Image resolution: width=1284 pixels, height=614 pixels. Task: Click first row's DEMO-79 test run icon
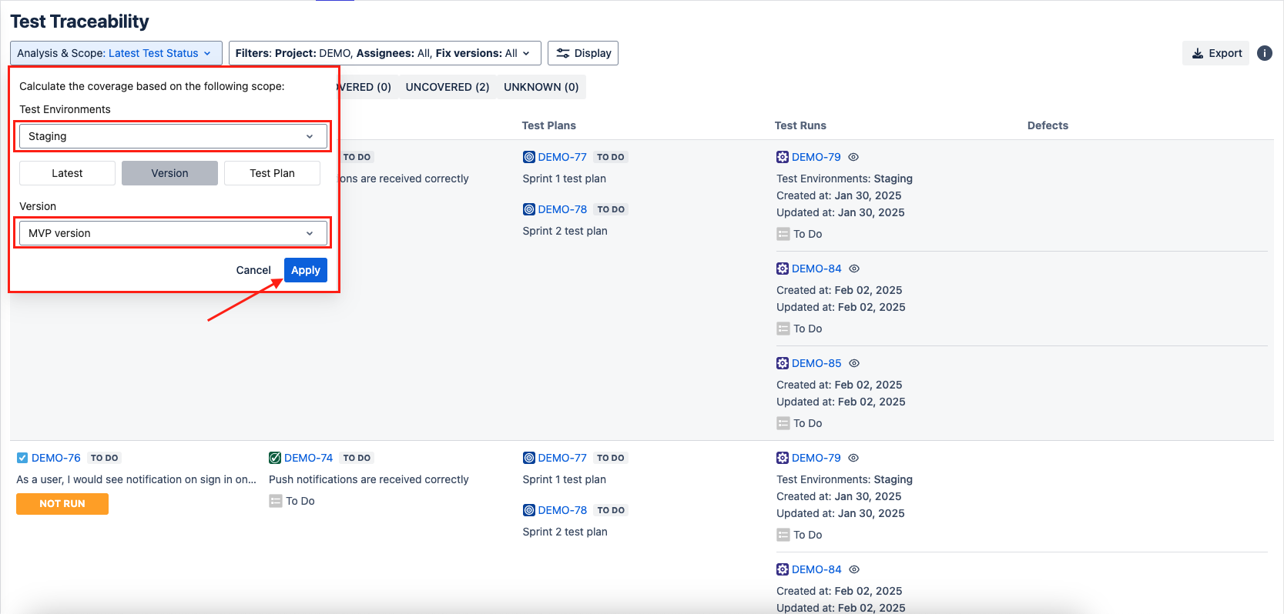pyautogui.click(x=783, y=157)
